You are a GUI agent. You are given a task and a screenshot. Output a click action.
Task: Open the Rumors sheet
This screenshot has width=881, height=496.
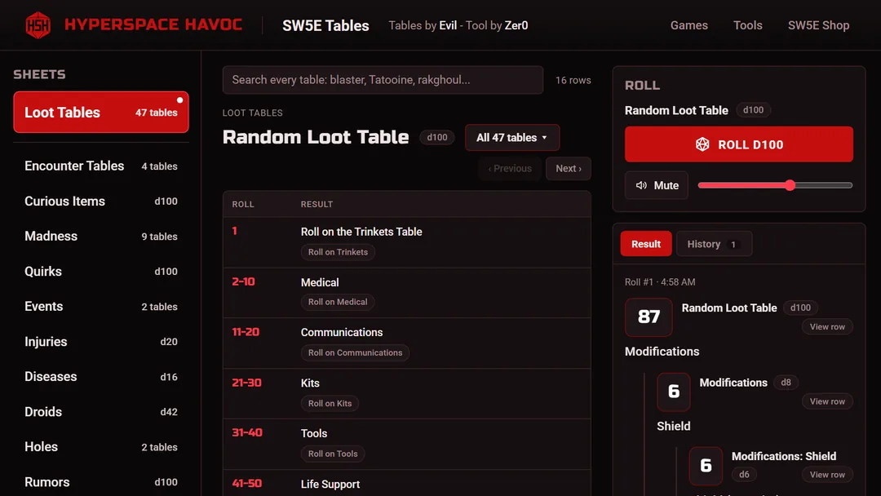[101, 482]
